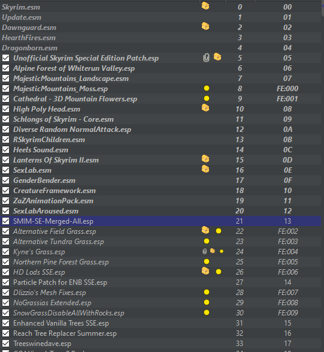Select the Heels Sound.esm plugin name

click(41, 150)
